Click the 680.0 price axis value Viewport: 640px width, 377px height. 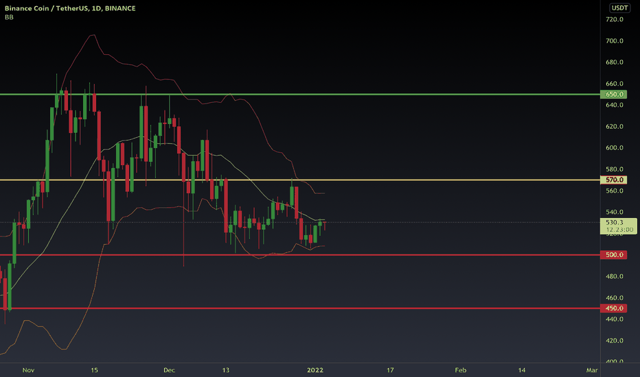[615, 62]
